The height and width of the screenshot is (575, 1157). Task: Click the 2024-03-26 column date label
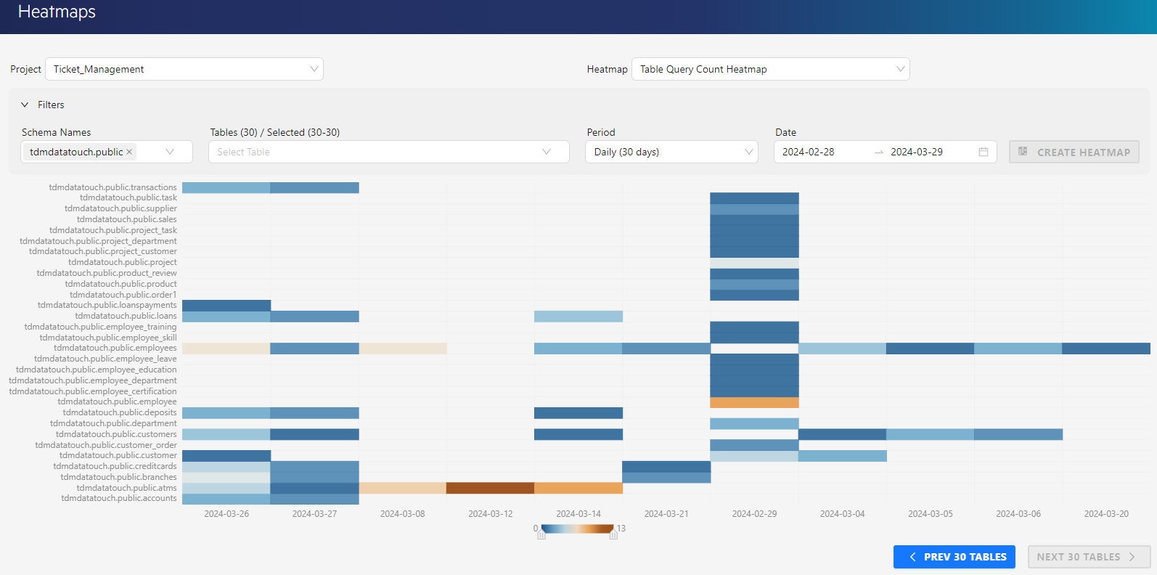click(x=226, y=514)
